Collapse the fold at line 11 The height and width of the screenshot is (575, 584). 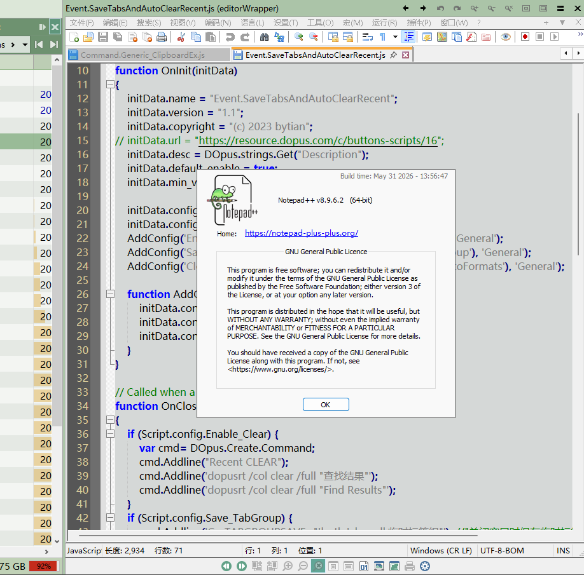point(110,85)
